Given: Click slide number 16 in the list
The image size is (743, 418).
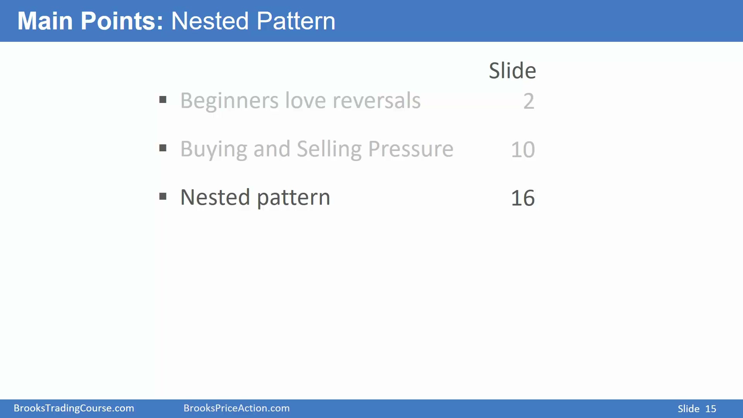Looking at the screenshot, I should pyautogui.click(x=523, y=198).
